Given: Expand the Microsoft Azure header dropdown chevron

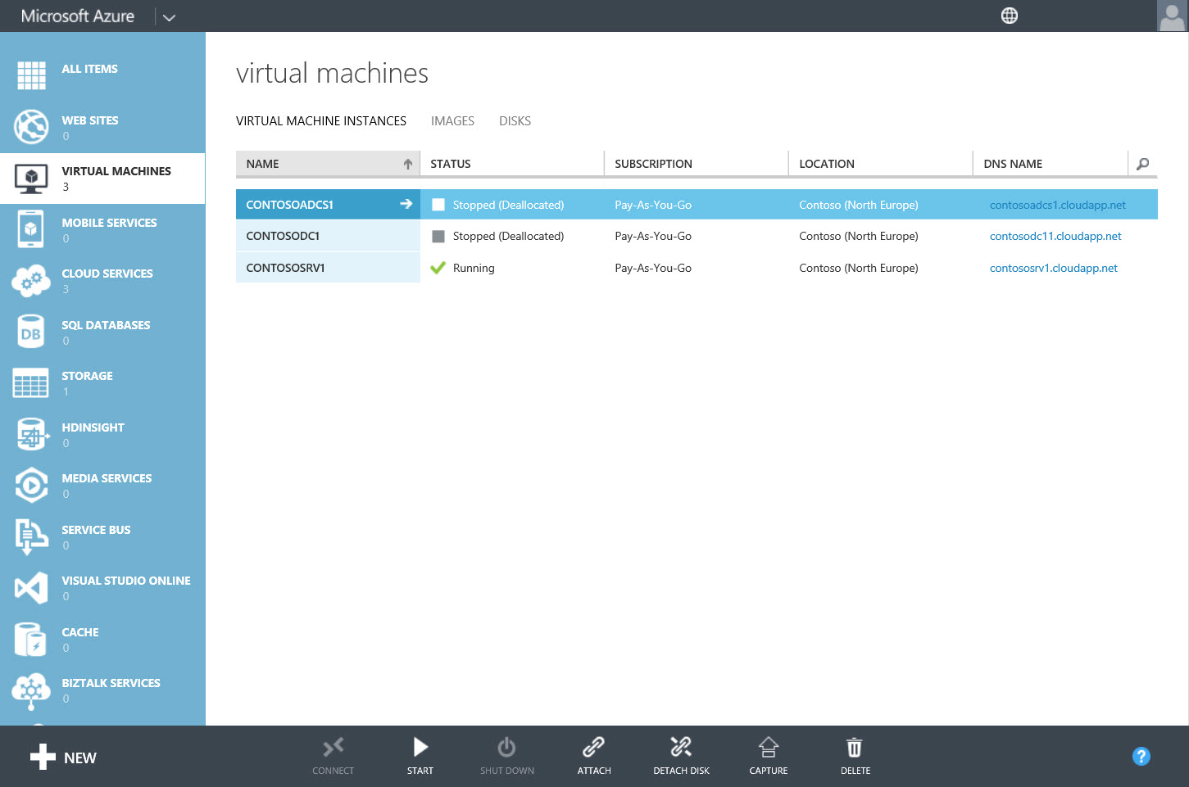Looking at the screenshot, I should [169, 17].
